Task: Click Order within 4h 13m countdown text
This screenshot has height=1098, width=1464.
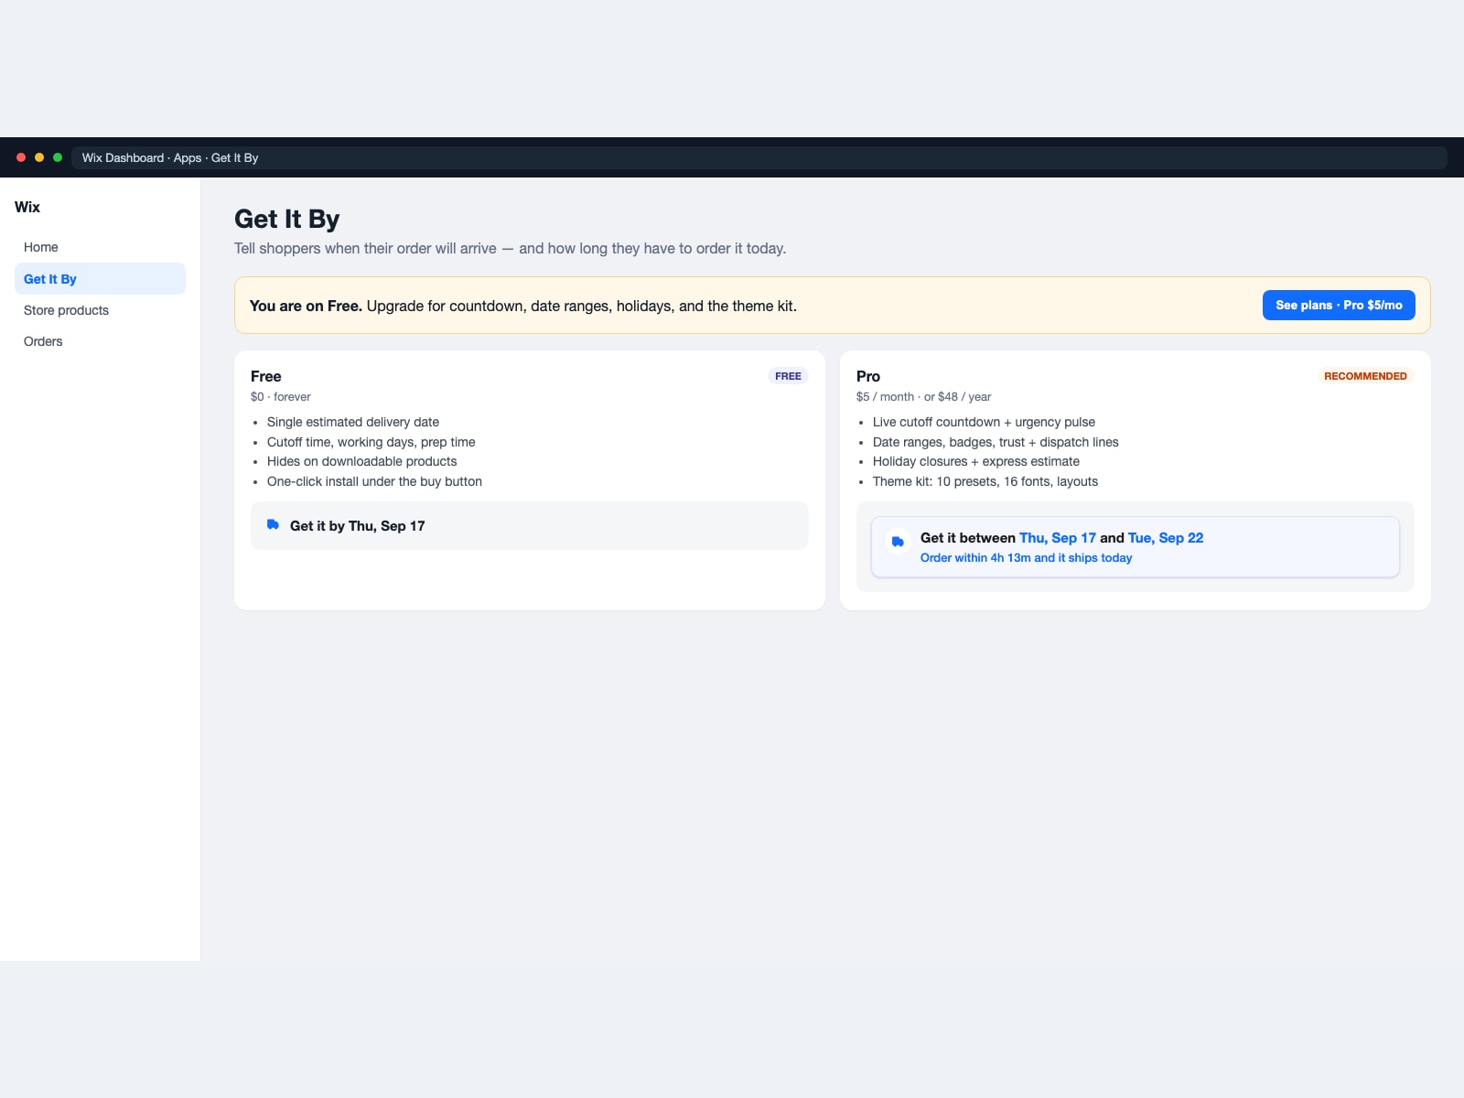Action: (x=1026, y=558)
